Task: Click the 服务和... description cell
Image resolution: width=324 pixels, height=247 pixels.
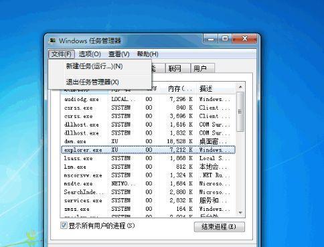Action: 213,200
